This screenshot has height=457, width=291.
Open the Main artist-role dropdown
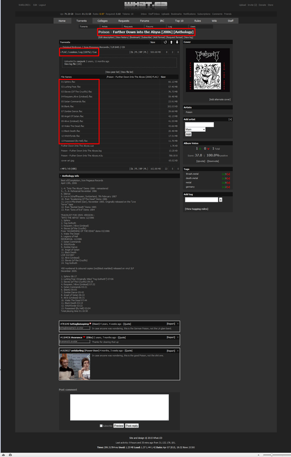tap(195, 130)
